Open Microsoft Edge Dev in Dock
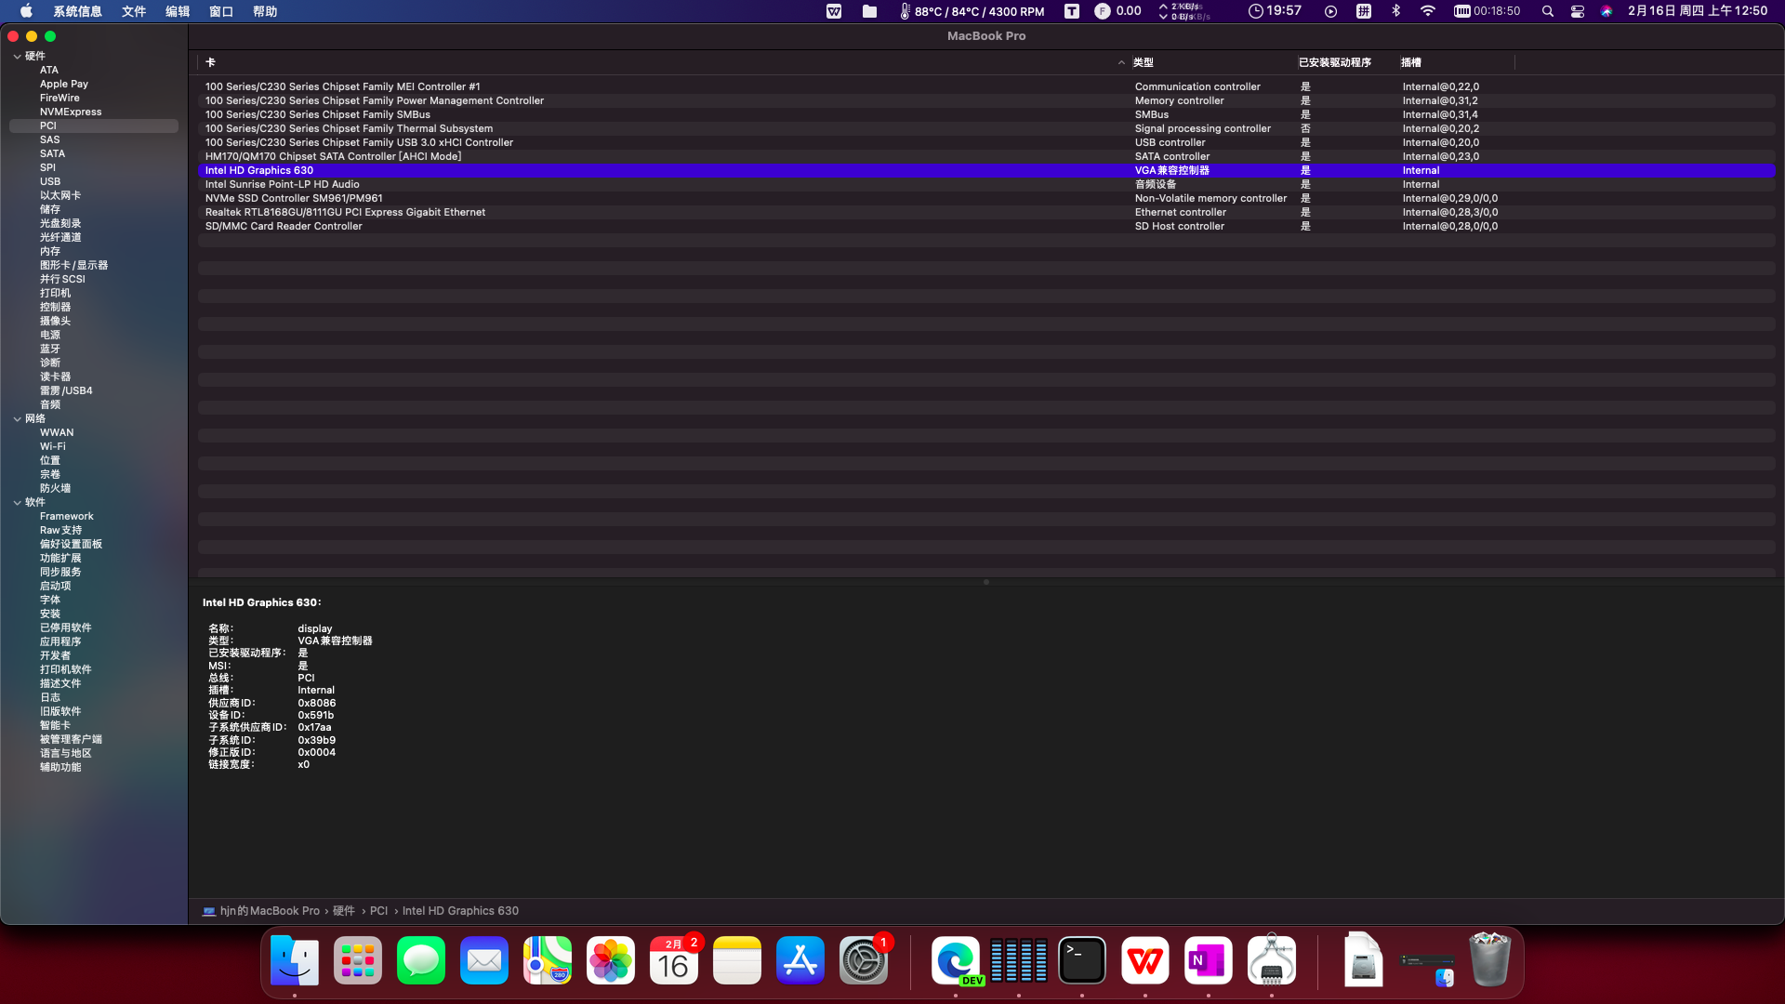Image resolution: width=1785 pixels, height=1004 pixels. (956, 960)
